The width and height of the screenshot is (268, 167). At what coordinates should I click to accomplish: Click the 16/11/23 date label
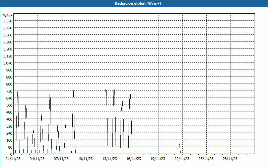[134, 159]
